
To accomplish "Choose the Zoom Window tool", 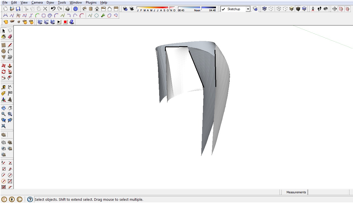I will pos(10,114).
